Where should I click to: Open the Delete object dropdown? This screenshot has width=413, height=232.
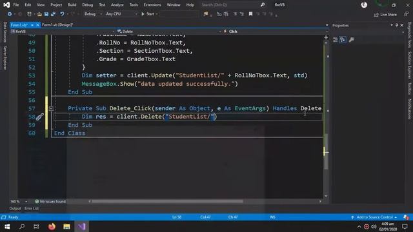point(168,32)
